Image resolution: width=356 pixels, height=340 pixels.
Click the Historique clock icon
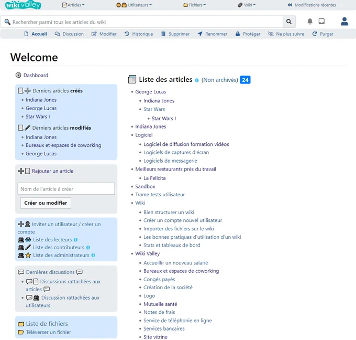tap(127, 34)
